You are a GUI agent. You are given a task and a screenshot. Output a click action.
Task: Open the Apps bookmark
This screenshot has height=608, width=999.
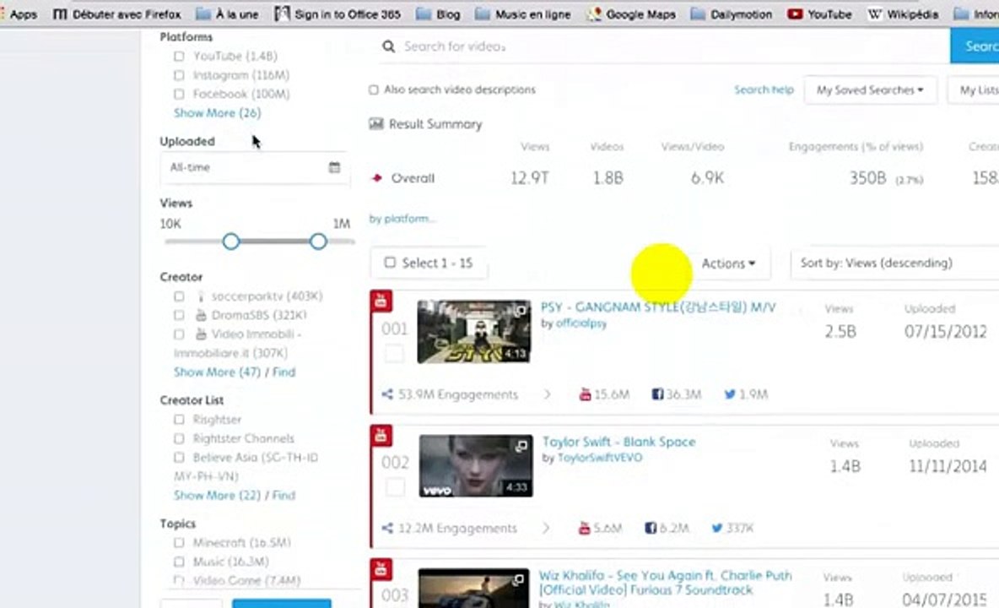tap(19, 14)
